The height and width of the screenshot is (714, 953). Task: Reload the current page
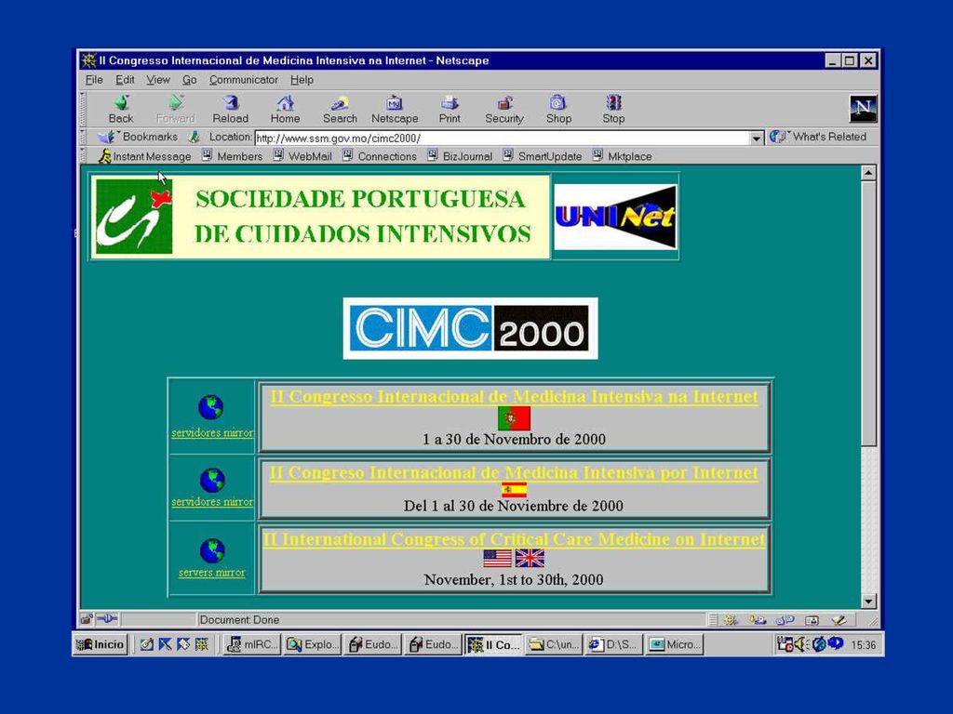coord(231,110)
